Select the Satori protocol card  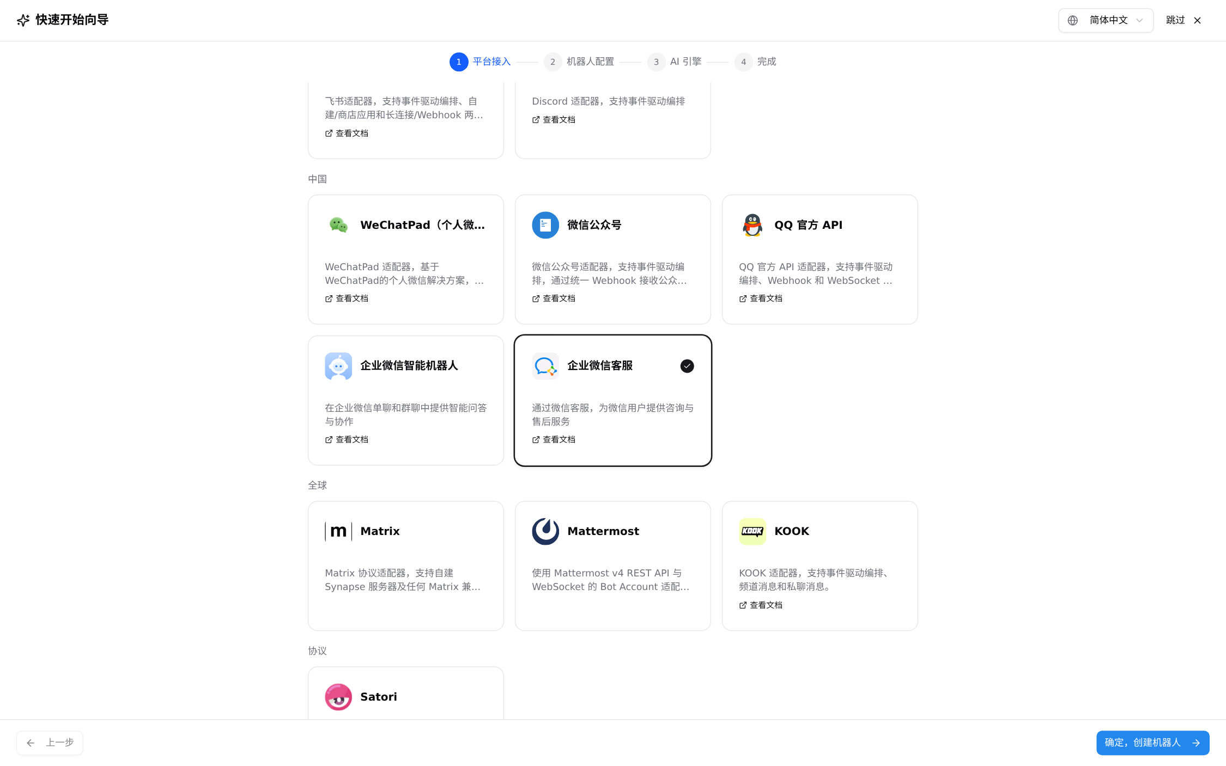[406, 694]
